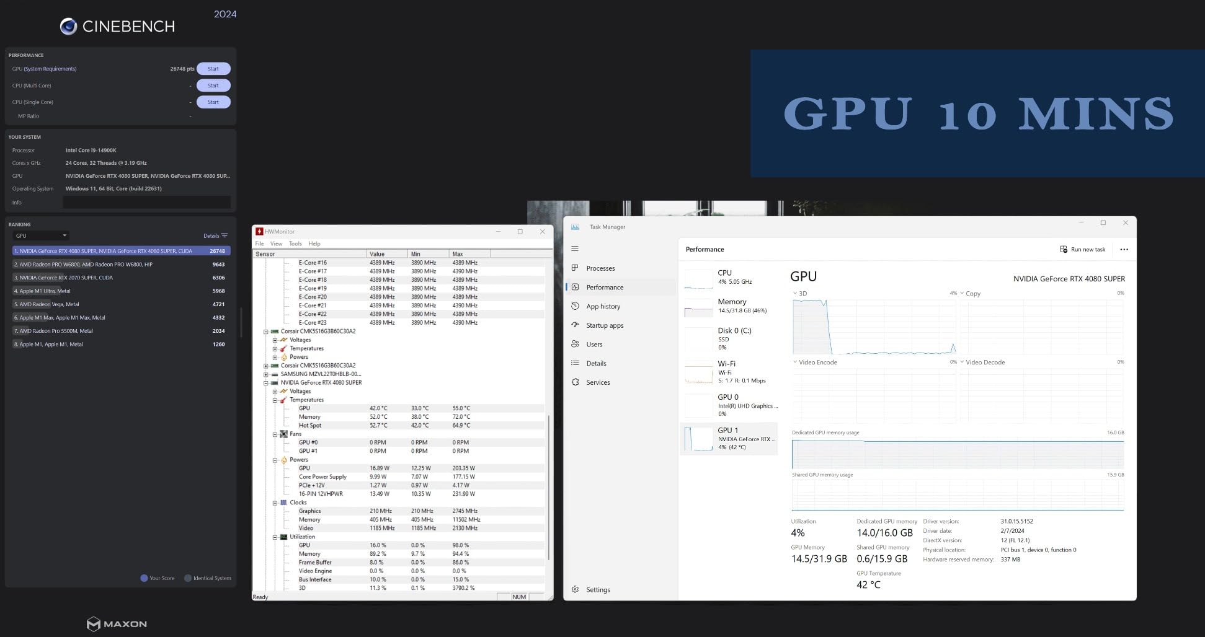The image size is (1205, 637).
Task: Collapse the first Corsair CMK5S16G3B60C30A2 node
Action: point(266,332)
